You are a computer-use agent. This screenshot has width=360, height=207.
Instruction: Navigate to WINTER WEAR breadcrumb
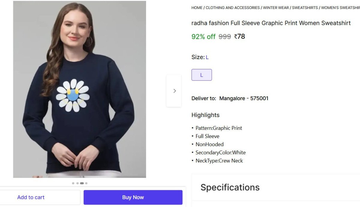tap(276, 8)
